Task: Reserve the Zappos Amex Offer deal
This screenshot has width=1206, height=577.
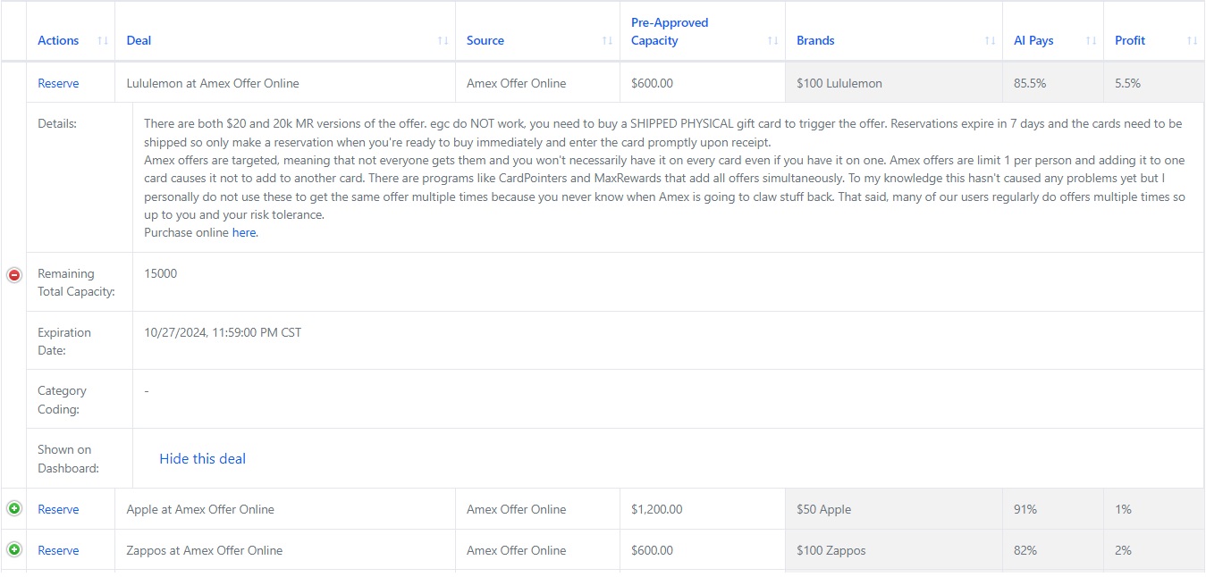Action: coord(58,550)
